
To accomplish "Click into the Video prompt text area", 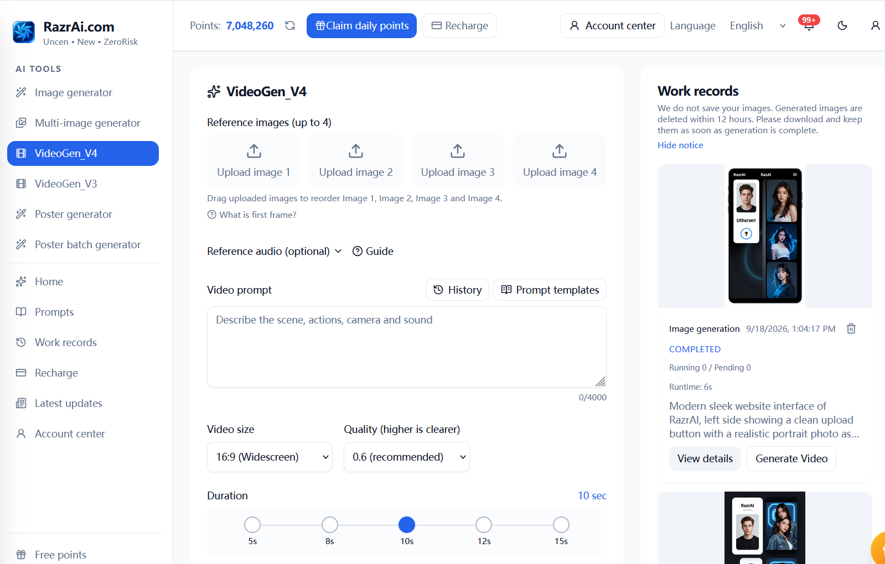I will coord(407,347).
